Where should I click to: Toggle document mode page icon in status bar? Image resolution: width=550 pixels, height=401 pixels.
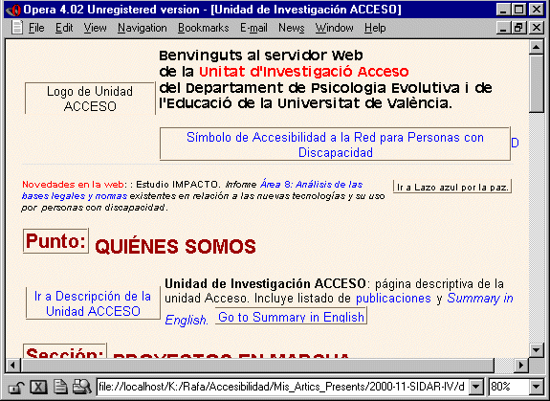(x=60, y=387)
